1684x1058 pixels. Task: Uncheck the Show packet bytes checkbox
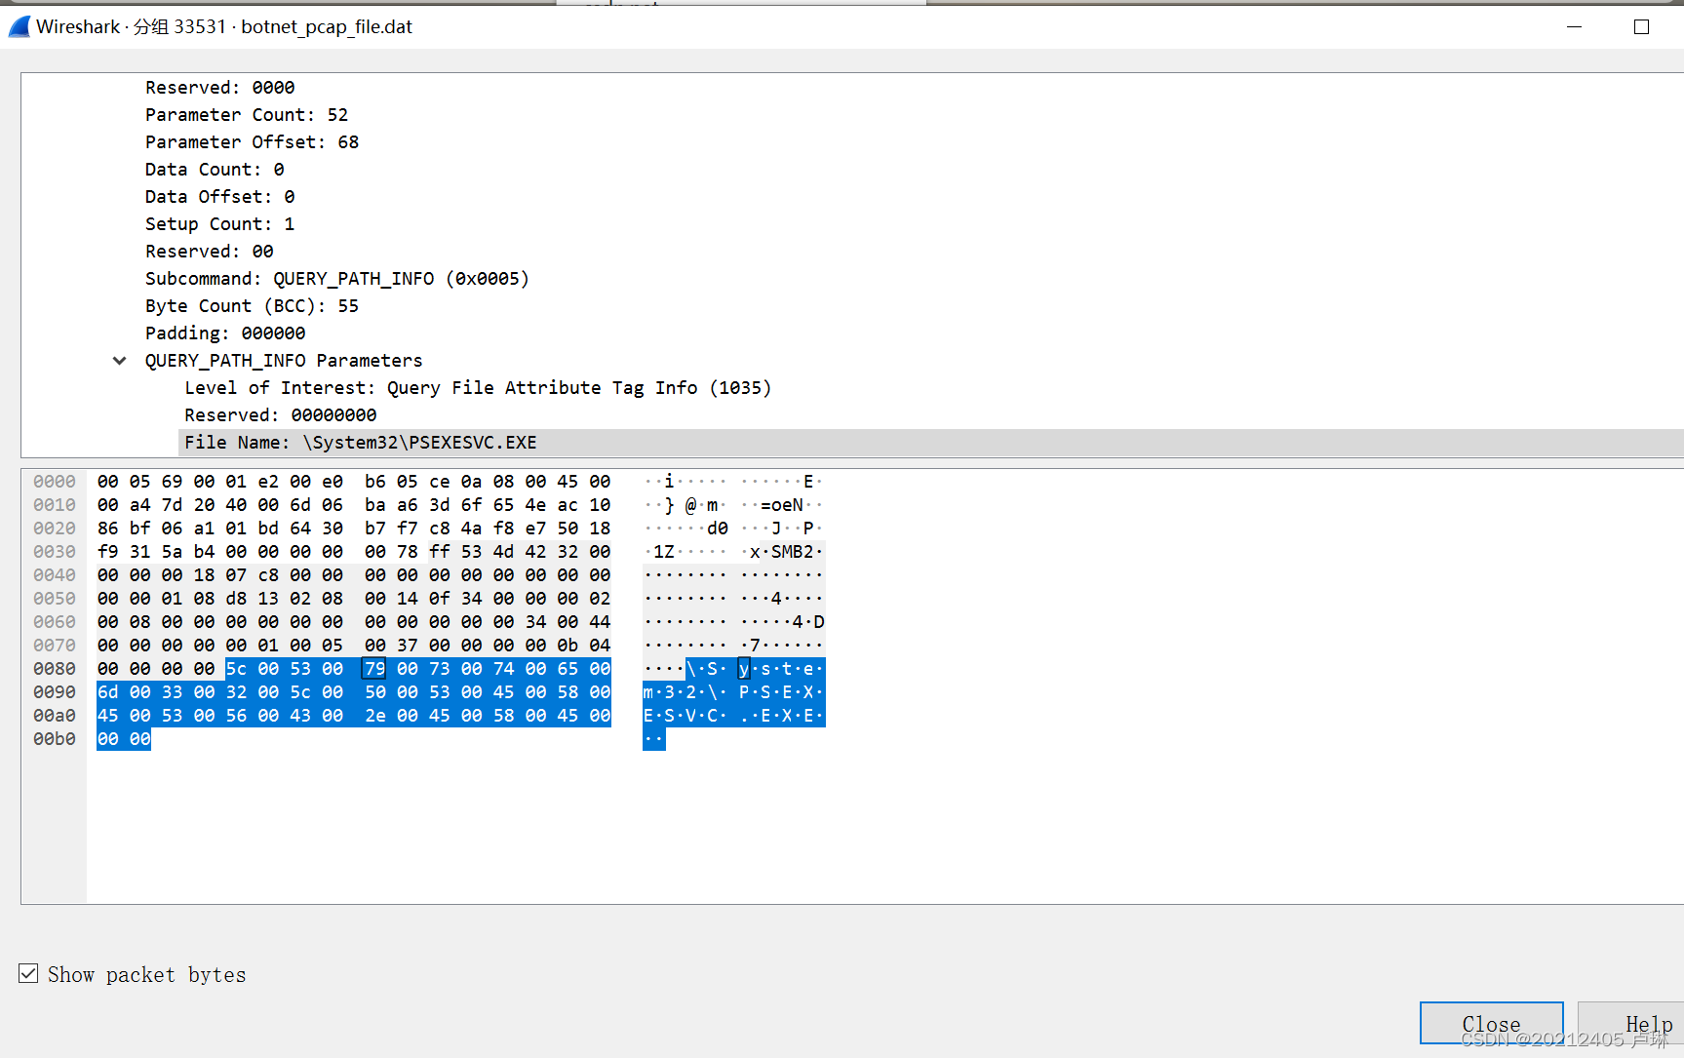pyautogui.click(x=28, y=973)
